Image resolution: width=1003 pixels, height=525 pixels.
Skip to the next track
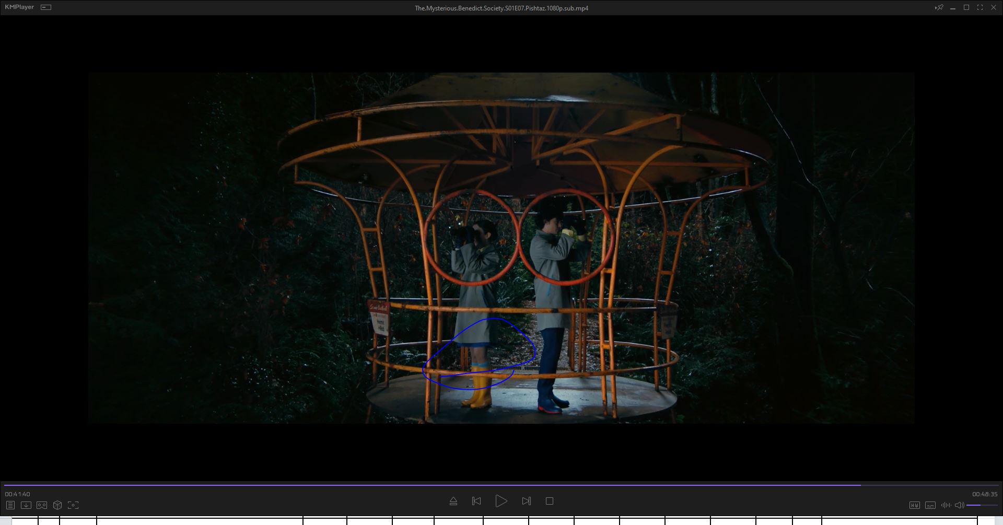point(526,501)
